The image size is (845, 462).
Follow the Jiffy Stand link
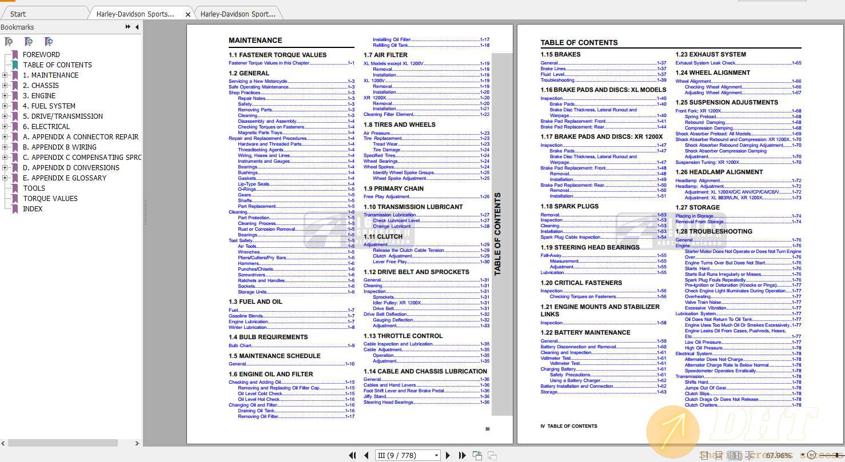point(427,396)
